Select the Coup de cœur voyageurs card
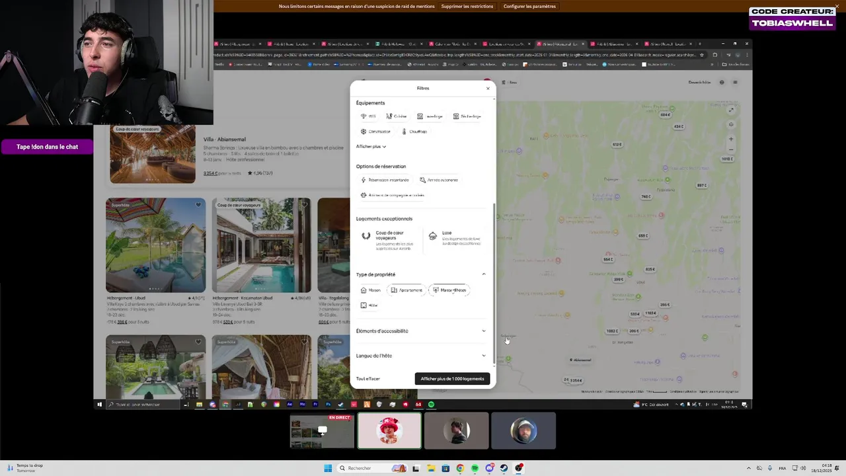Image resolution: width=846 pixels, height=476 pixels. 388,239
